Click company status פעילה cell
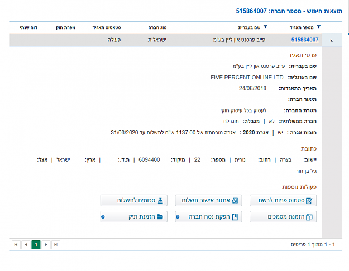Screen dimensions: 349x271 pyautogui.click(x=114, y=40)
